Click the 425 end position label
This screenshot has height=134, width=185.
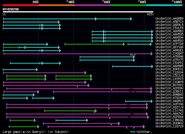point(149,14)
